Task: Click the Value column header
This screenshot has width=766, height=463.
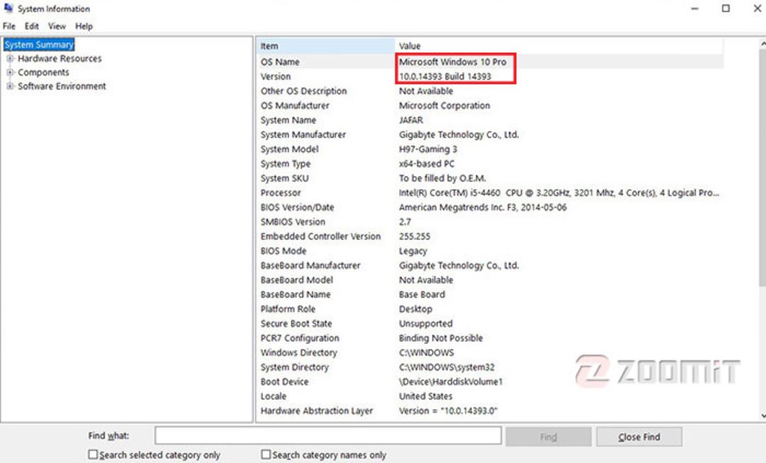Action: (x=559, y=46)
